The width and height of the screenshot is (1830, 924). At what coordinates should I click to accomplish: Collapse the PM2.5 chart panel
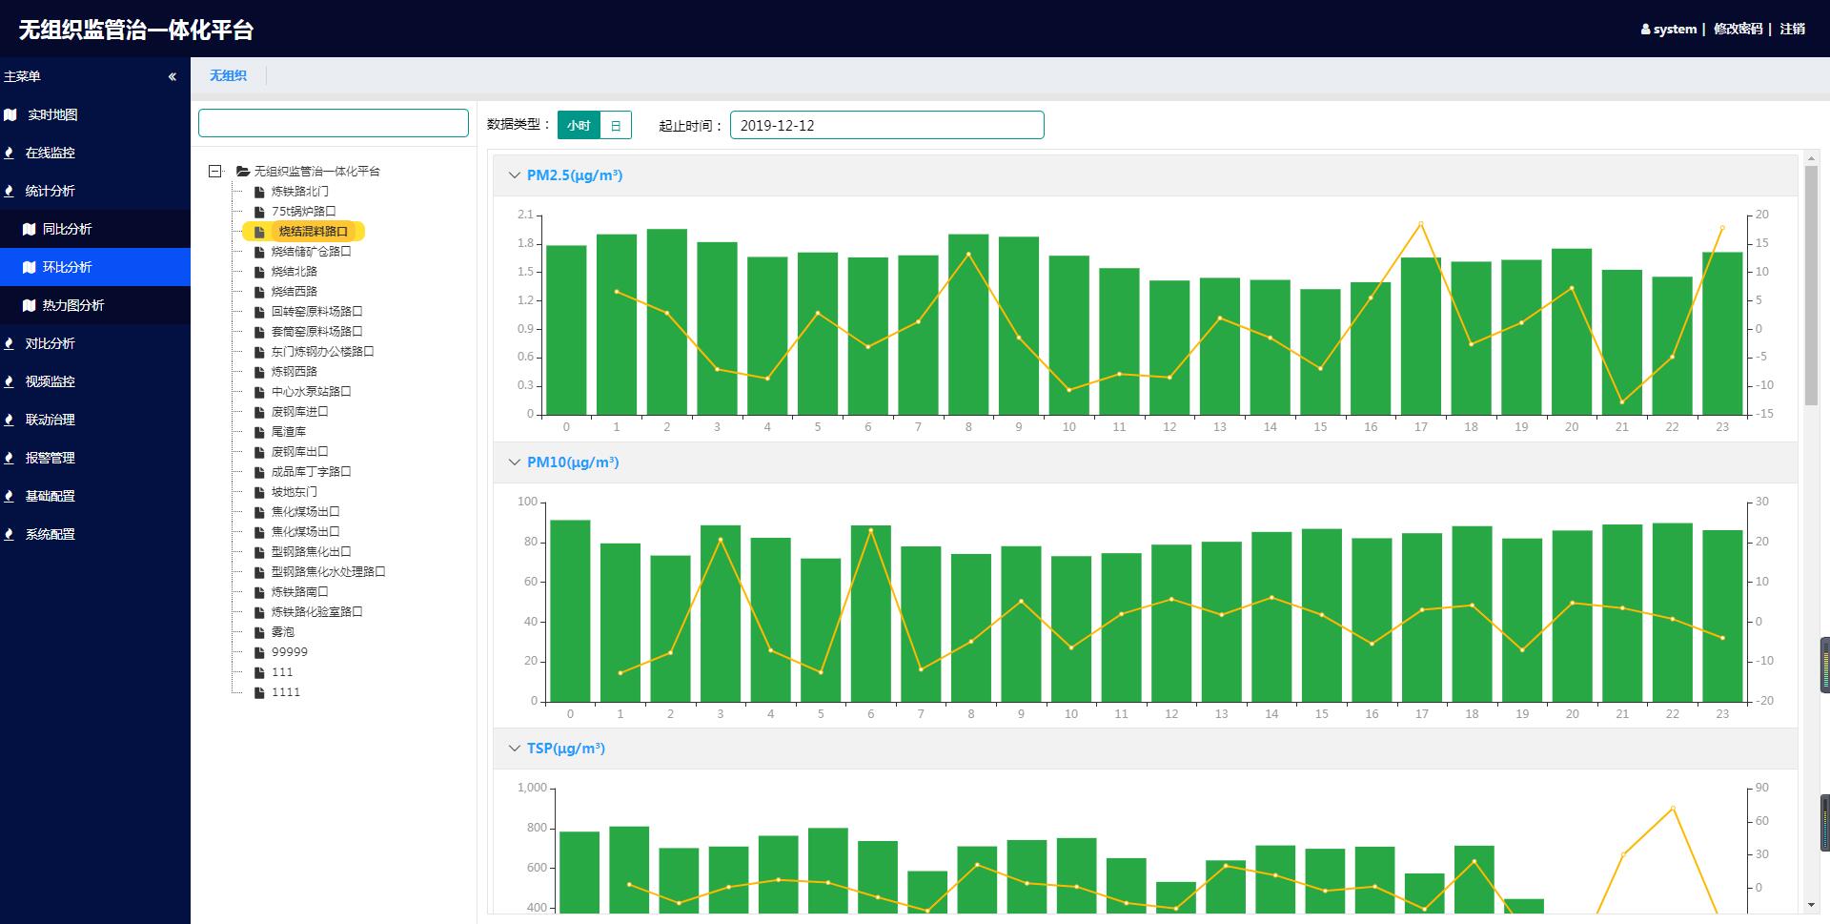(515, 175)
